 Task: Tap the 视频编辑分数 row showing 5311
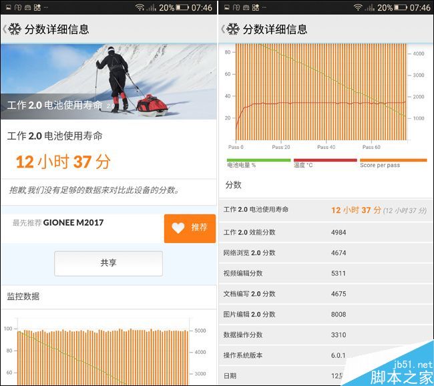coord(326,273)
